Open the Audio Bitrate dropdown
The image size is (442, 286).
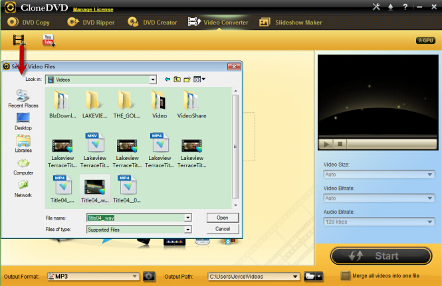(379, 222)
